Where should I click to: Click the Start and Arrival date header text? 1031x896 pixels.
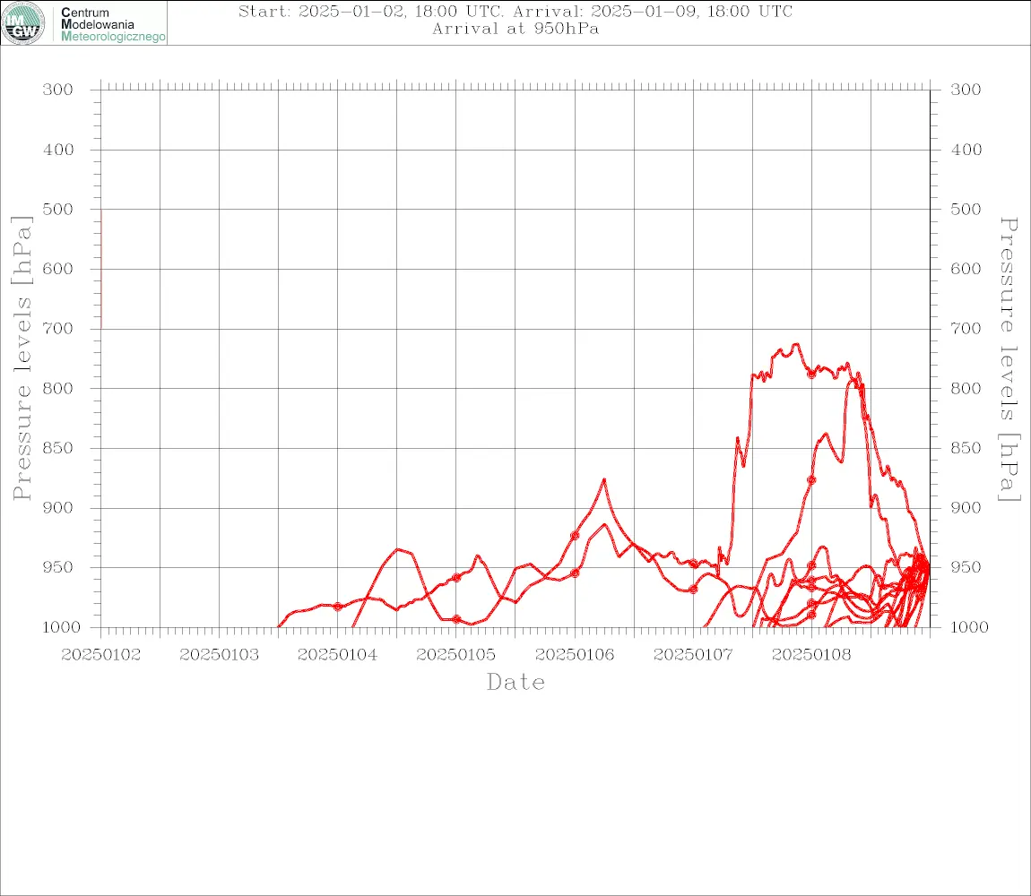point(515,11)
